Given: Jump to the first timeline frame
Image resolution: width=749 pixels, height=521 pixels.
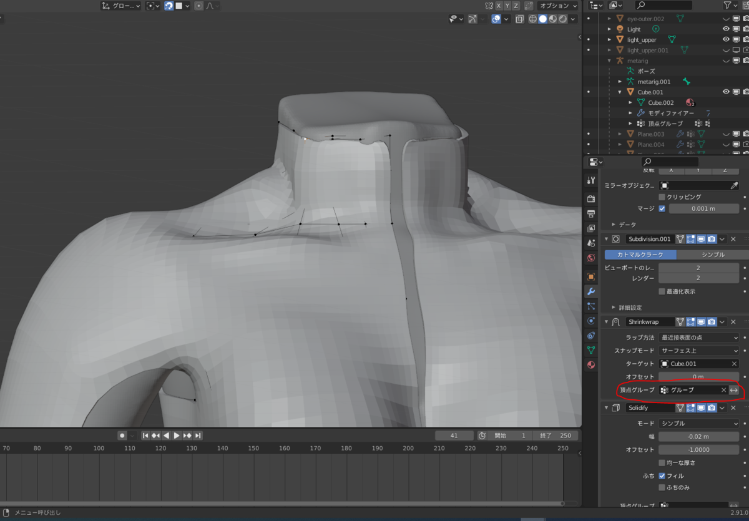Looking at the screenshot, I should click(145, 436).
